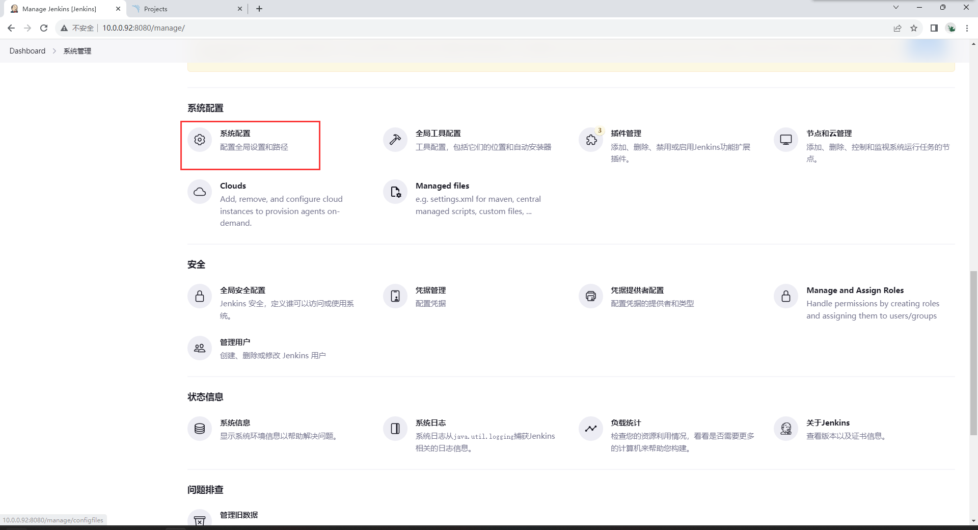Close the Manage Jenkins browser tab
The width and height of the screenshot is (978, 530).
118,9
